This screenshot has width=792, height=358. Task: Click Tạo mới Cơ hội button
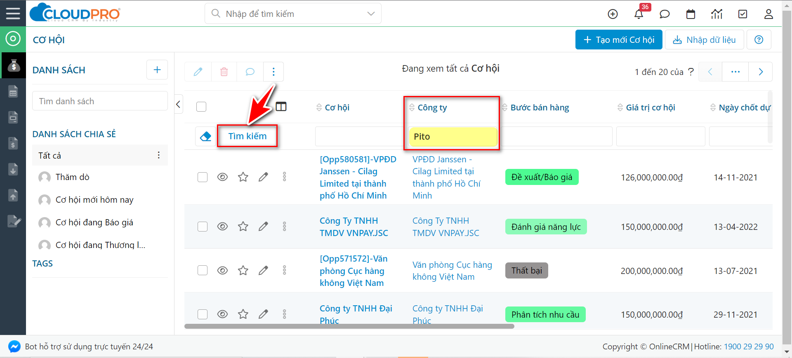click(x=619, y=40)
